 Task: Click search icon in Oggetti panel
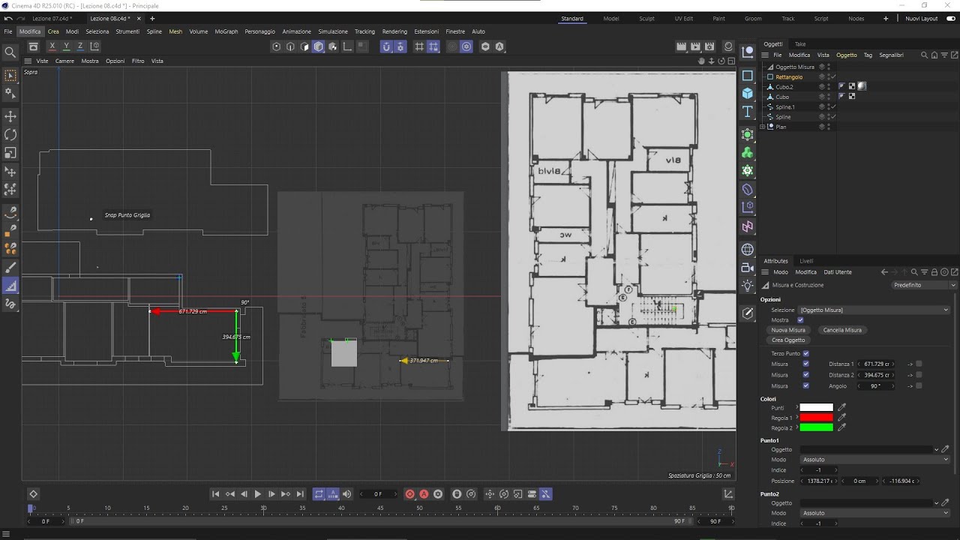(x=925, y=55)
